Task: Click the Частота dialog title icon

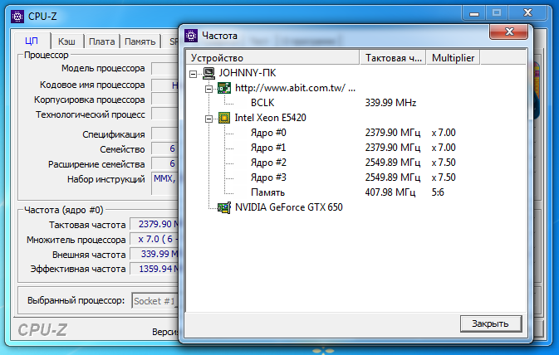Action: (x=191, y=36)
